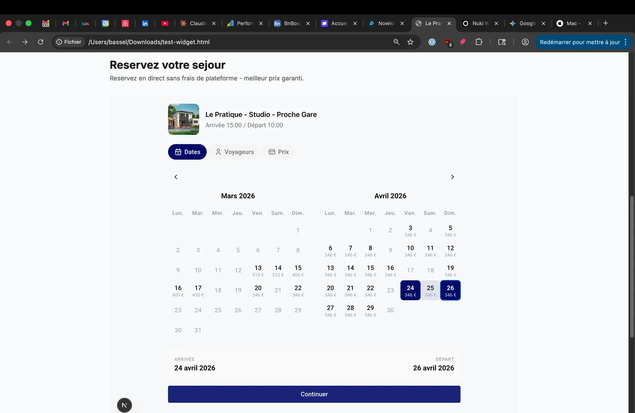Advance calendar with right chevron arrow
This screenshot has height=413, width=635.
452,177
